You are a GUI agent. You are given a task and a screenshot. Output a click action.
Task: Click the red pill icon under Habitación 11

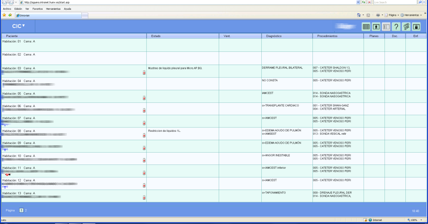(x=8, y=174)
